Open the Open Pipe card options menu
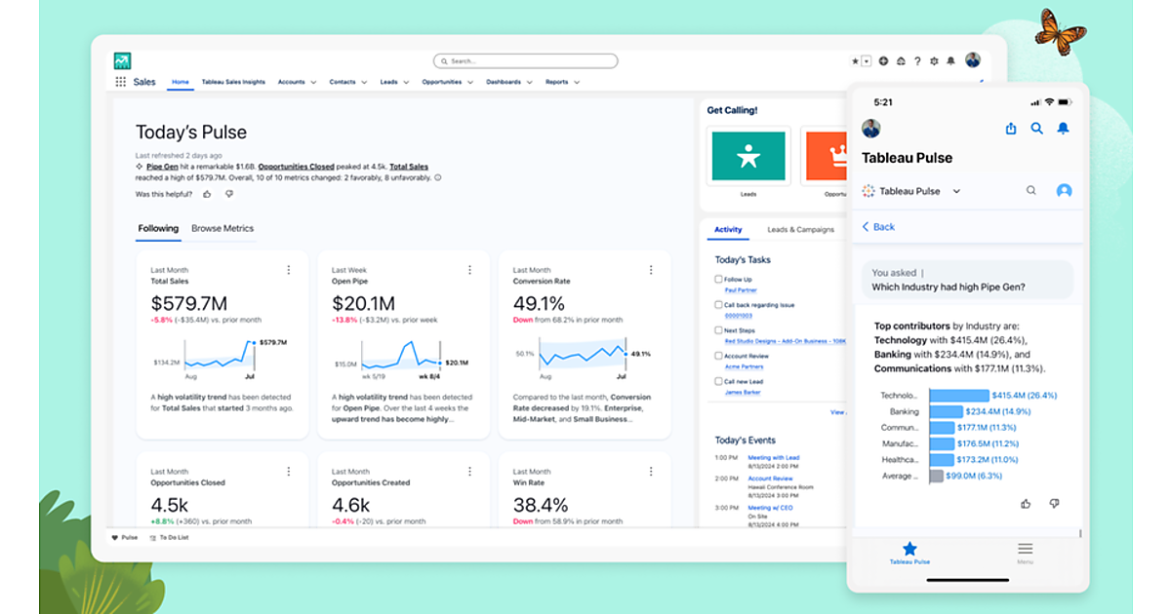Image resolution: width=1171 pixels, height=614 pixels. (x=469, y=270)
